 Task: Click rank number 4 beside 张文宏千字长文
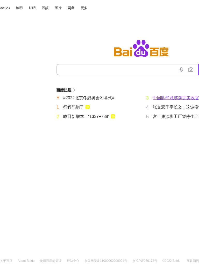(x=147, y=107)
